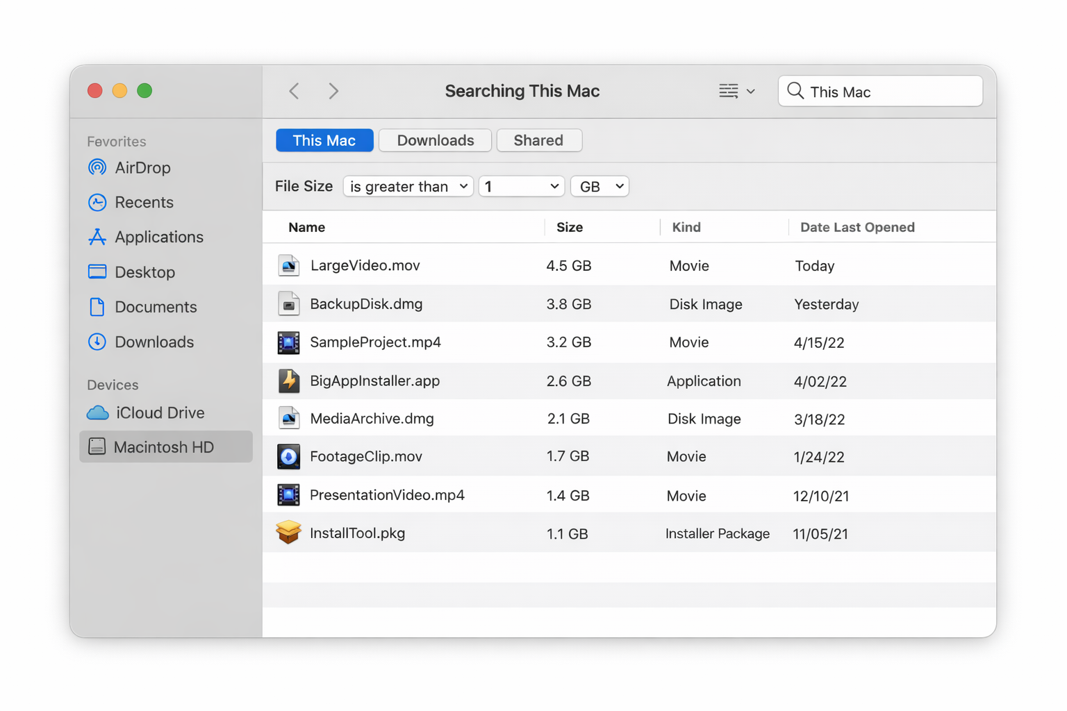Image resolution: width=1067 pixels, height=711 pixels.
Task: Select the MediaArchive.dmg file name
Action: pyautogui.click(x=372, y=418)
